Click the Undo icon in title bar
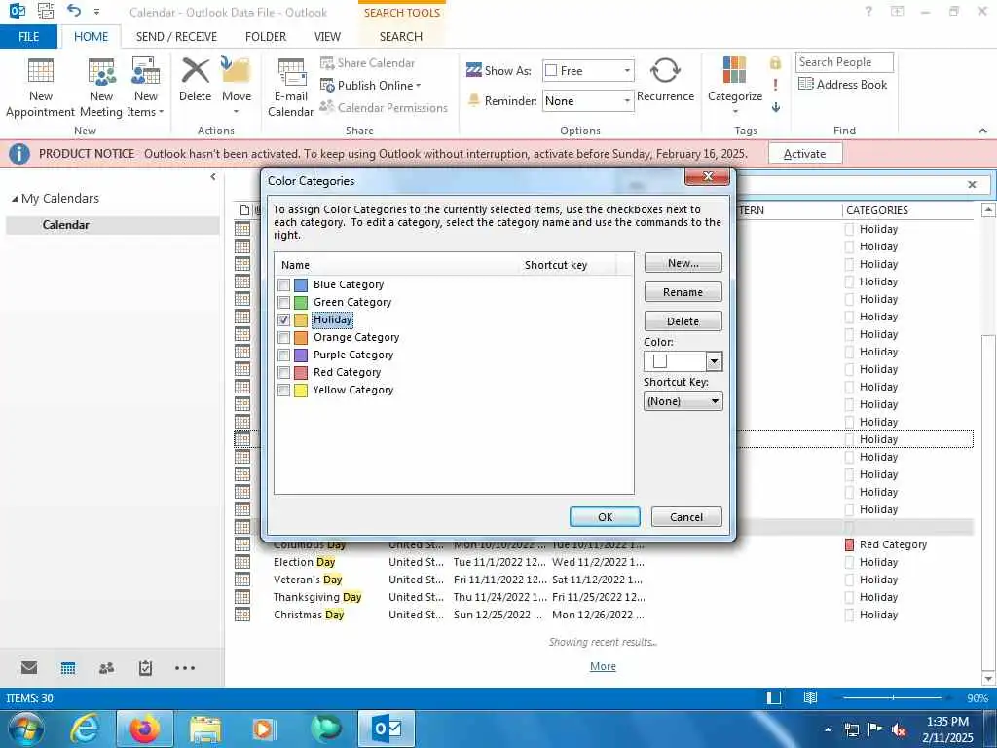Viewport: 997px width, 748px height. point(74,11)
